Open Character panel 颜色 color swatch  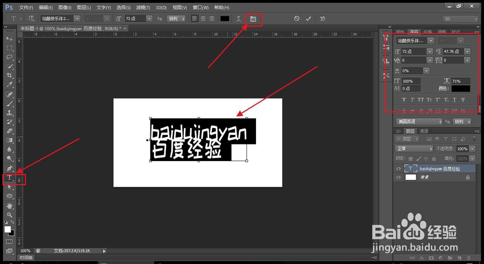pos(461,88)
